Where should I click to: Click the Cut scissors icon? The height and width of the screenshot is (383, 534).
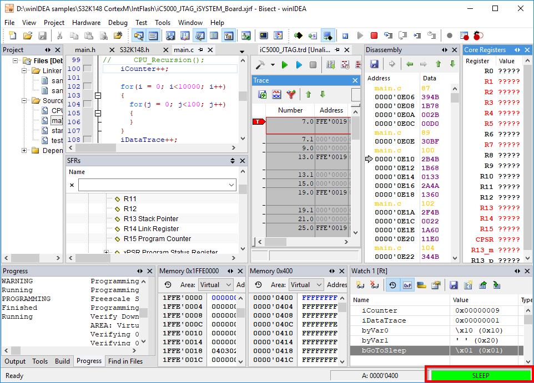[x=59, y=35]
